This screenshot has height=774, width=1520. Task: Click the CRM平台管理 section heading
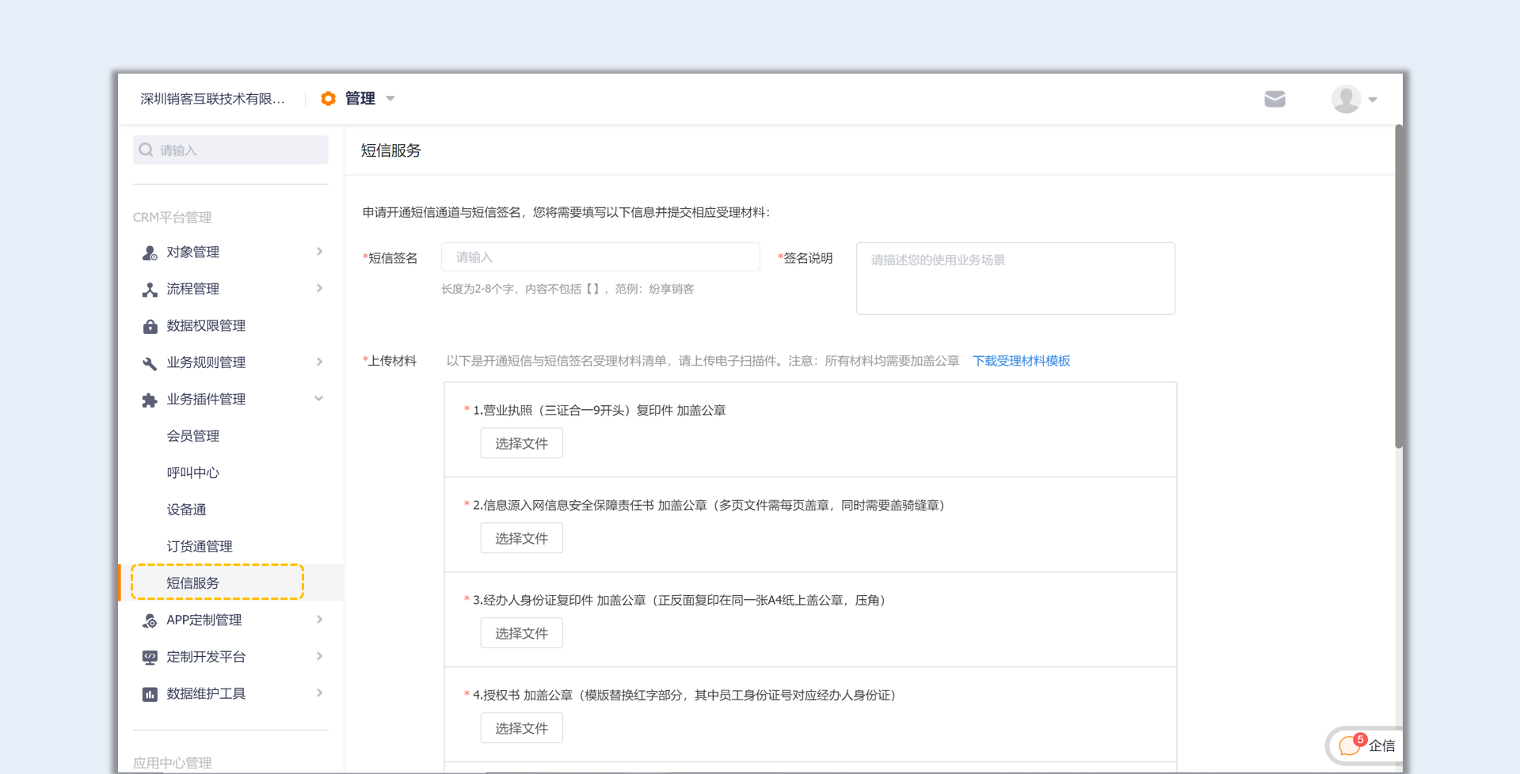click(x=172, y=218)
